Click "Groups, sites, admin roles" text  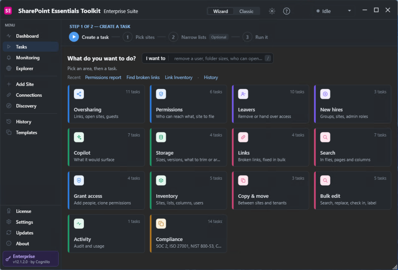(344, 117)
